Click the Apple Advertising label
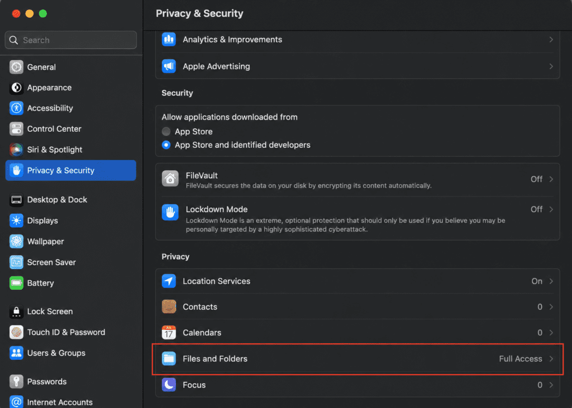 pyautogui.click(x=216, y=66)
